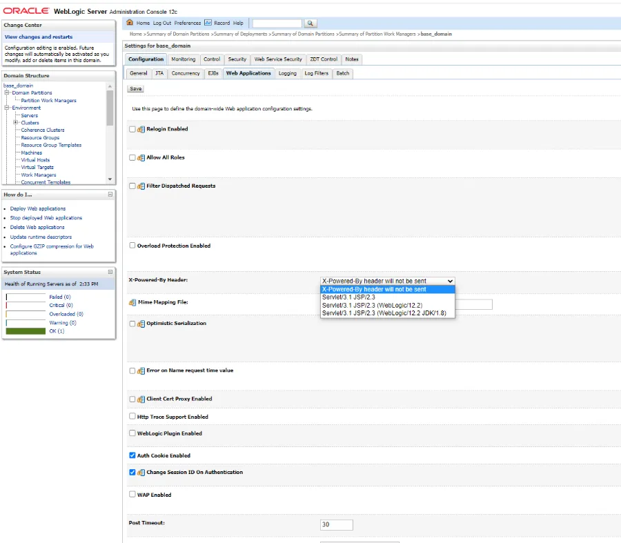The width and height of the screenshot is (621, 543).
Task: Click the restart icon beside Relogin Enabled
Action: tap(141, 129)
